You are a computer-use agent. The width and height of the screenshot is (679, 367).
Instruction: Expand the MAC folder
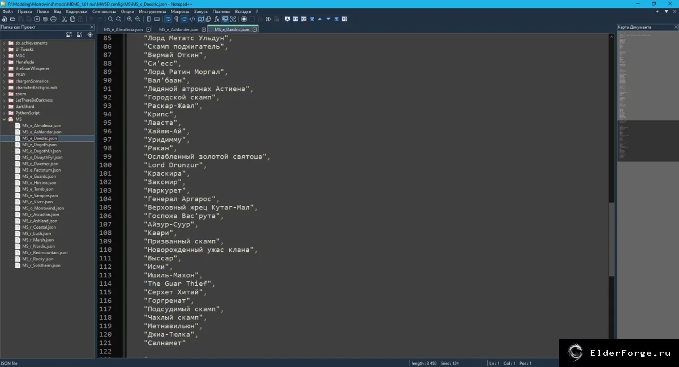pyautogui.click(x=4, y=56)
